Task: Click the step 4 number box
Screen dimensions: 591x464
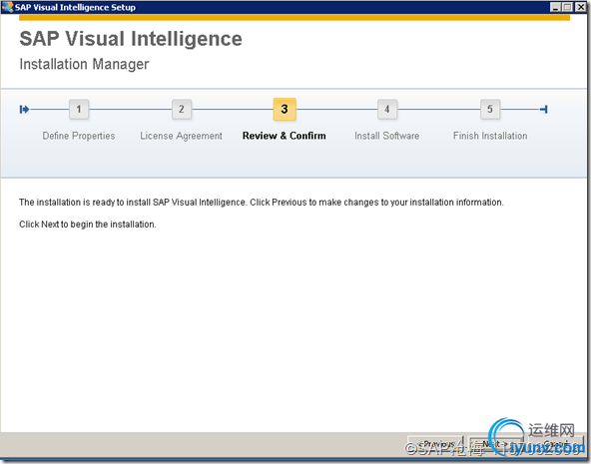Action: pyautogui.click(x=387, y=109)
